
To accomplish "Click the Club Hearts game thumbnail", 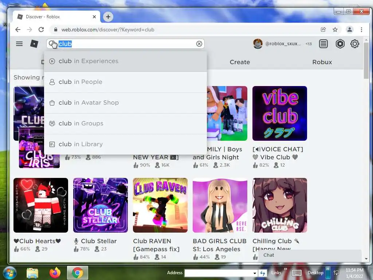I will (41, 205).
